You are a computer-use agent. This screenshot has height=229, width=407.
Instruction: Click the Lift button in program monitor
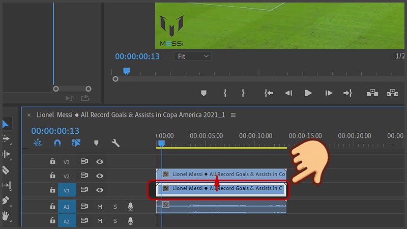click(x=372, y=93)
